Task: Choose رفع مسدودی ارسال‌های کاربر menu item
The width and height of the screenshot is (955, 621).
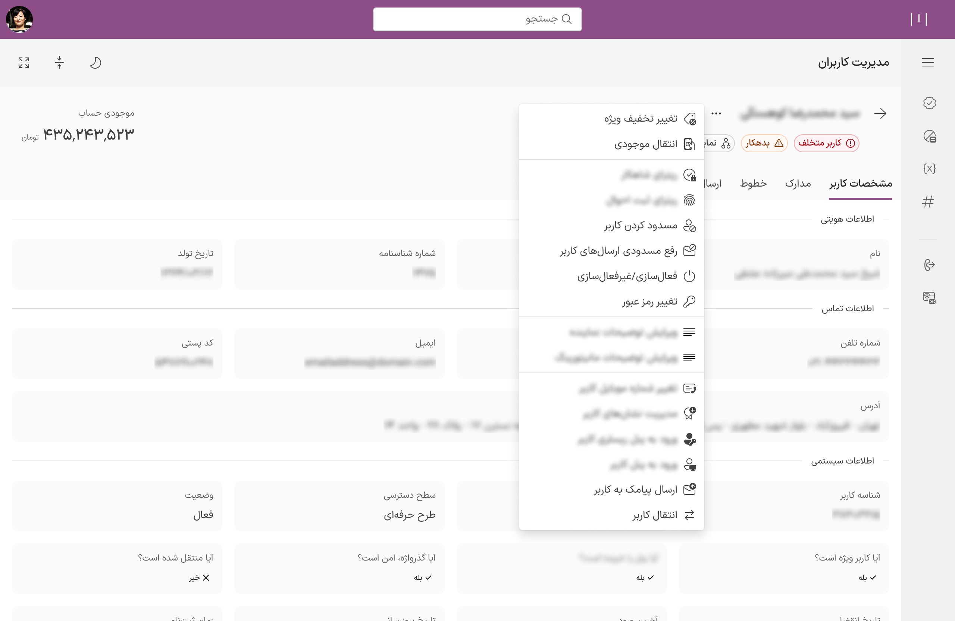Action: [x=611, y=251]
